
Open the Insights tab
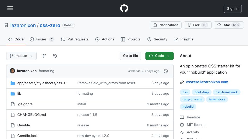[x=183, y=39]
